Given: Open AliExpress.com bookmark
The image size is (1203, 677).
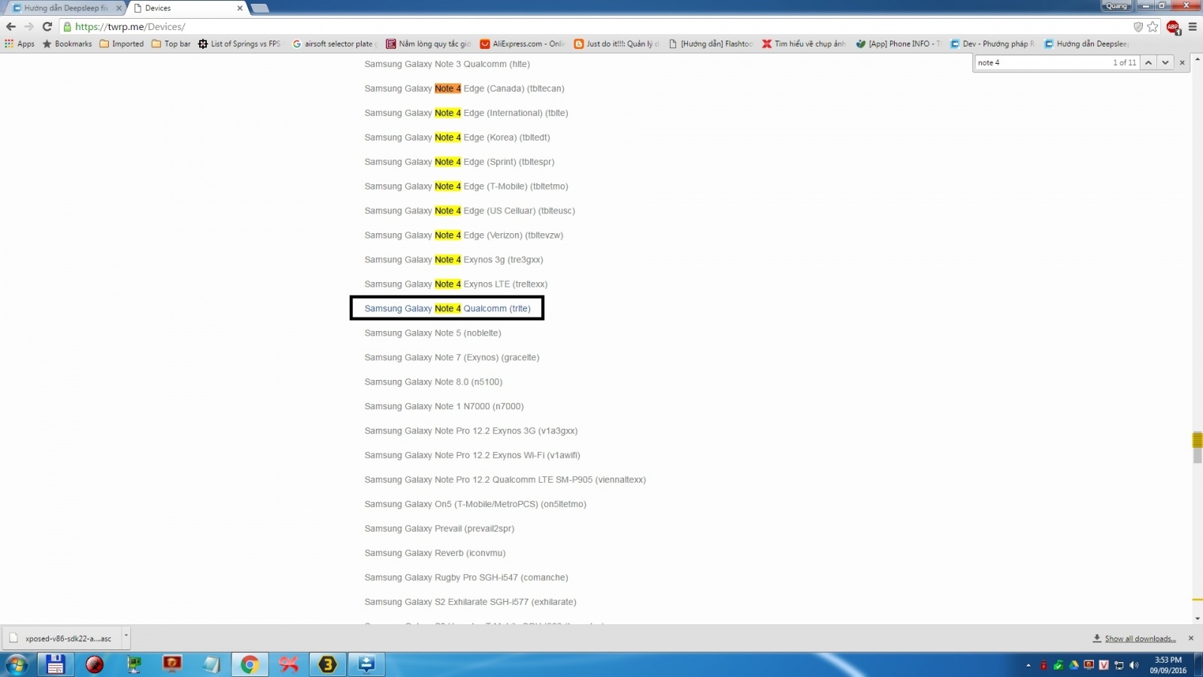Looking at the screenshot, I should pos(523,44).
